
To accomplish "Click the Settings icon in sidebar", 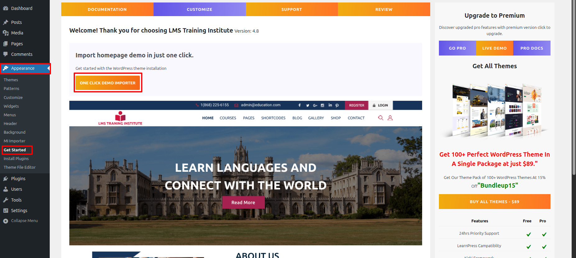I will [x=6, y=211].
